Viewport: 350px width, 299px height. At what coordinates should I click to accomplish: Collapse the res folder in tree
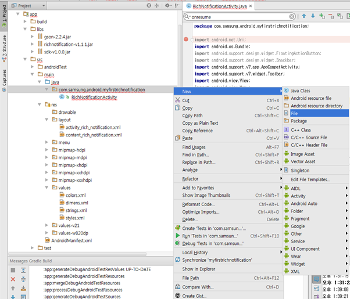(40, 105)
